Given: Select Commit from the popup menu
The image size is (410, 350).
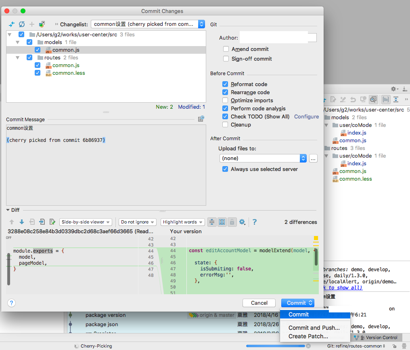Looking at the screenshot, I should (315, 314).
